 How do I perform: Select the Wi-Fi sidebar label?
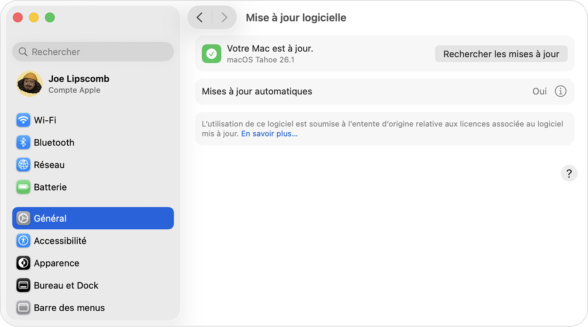click(x=45, y=120)
